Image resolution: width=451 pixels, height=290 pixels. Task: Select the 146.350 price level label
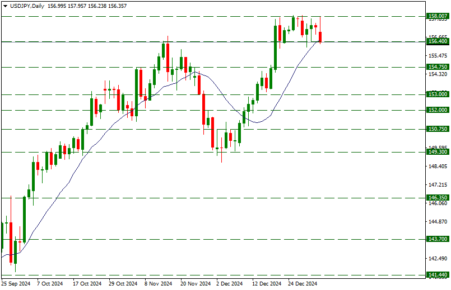pyautogui.click(x=437, y=198)
